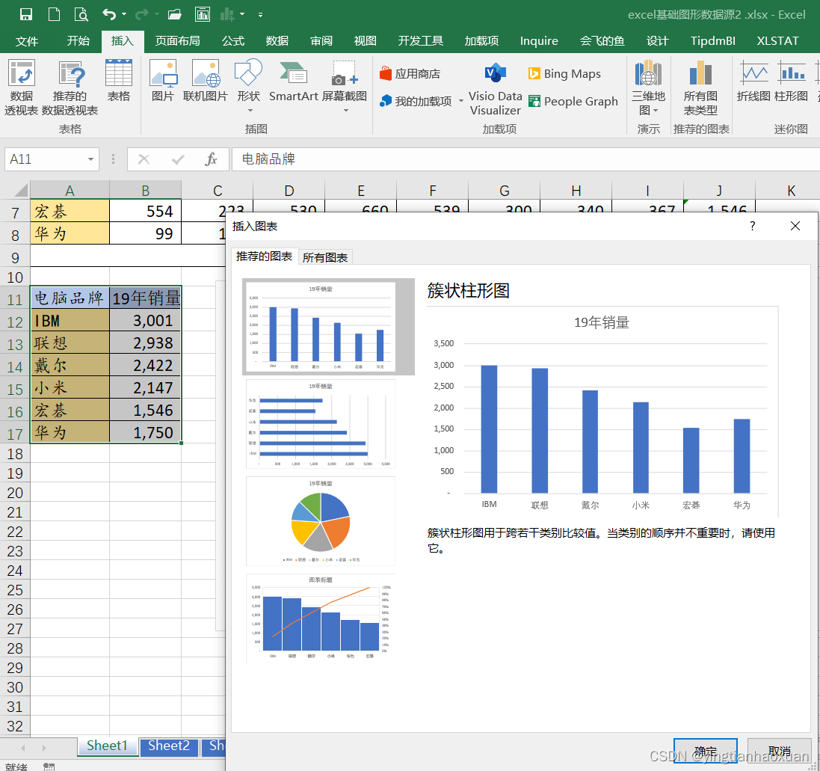
Task: Open All Chart Types (所有图表类型)
Action: [700, 87]
